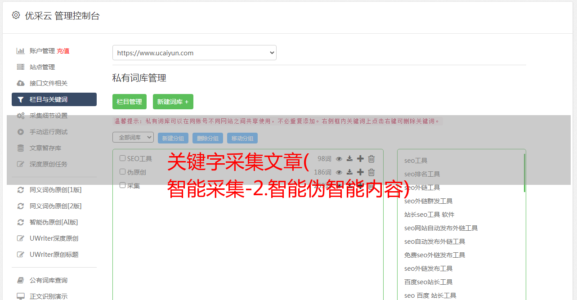Viewport: 577px width, 300px height.
Task: Select keyword '免费seo外链发布工具'
Action: pos(435,255)
